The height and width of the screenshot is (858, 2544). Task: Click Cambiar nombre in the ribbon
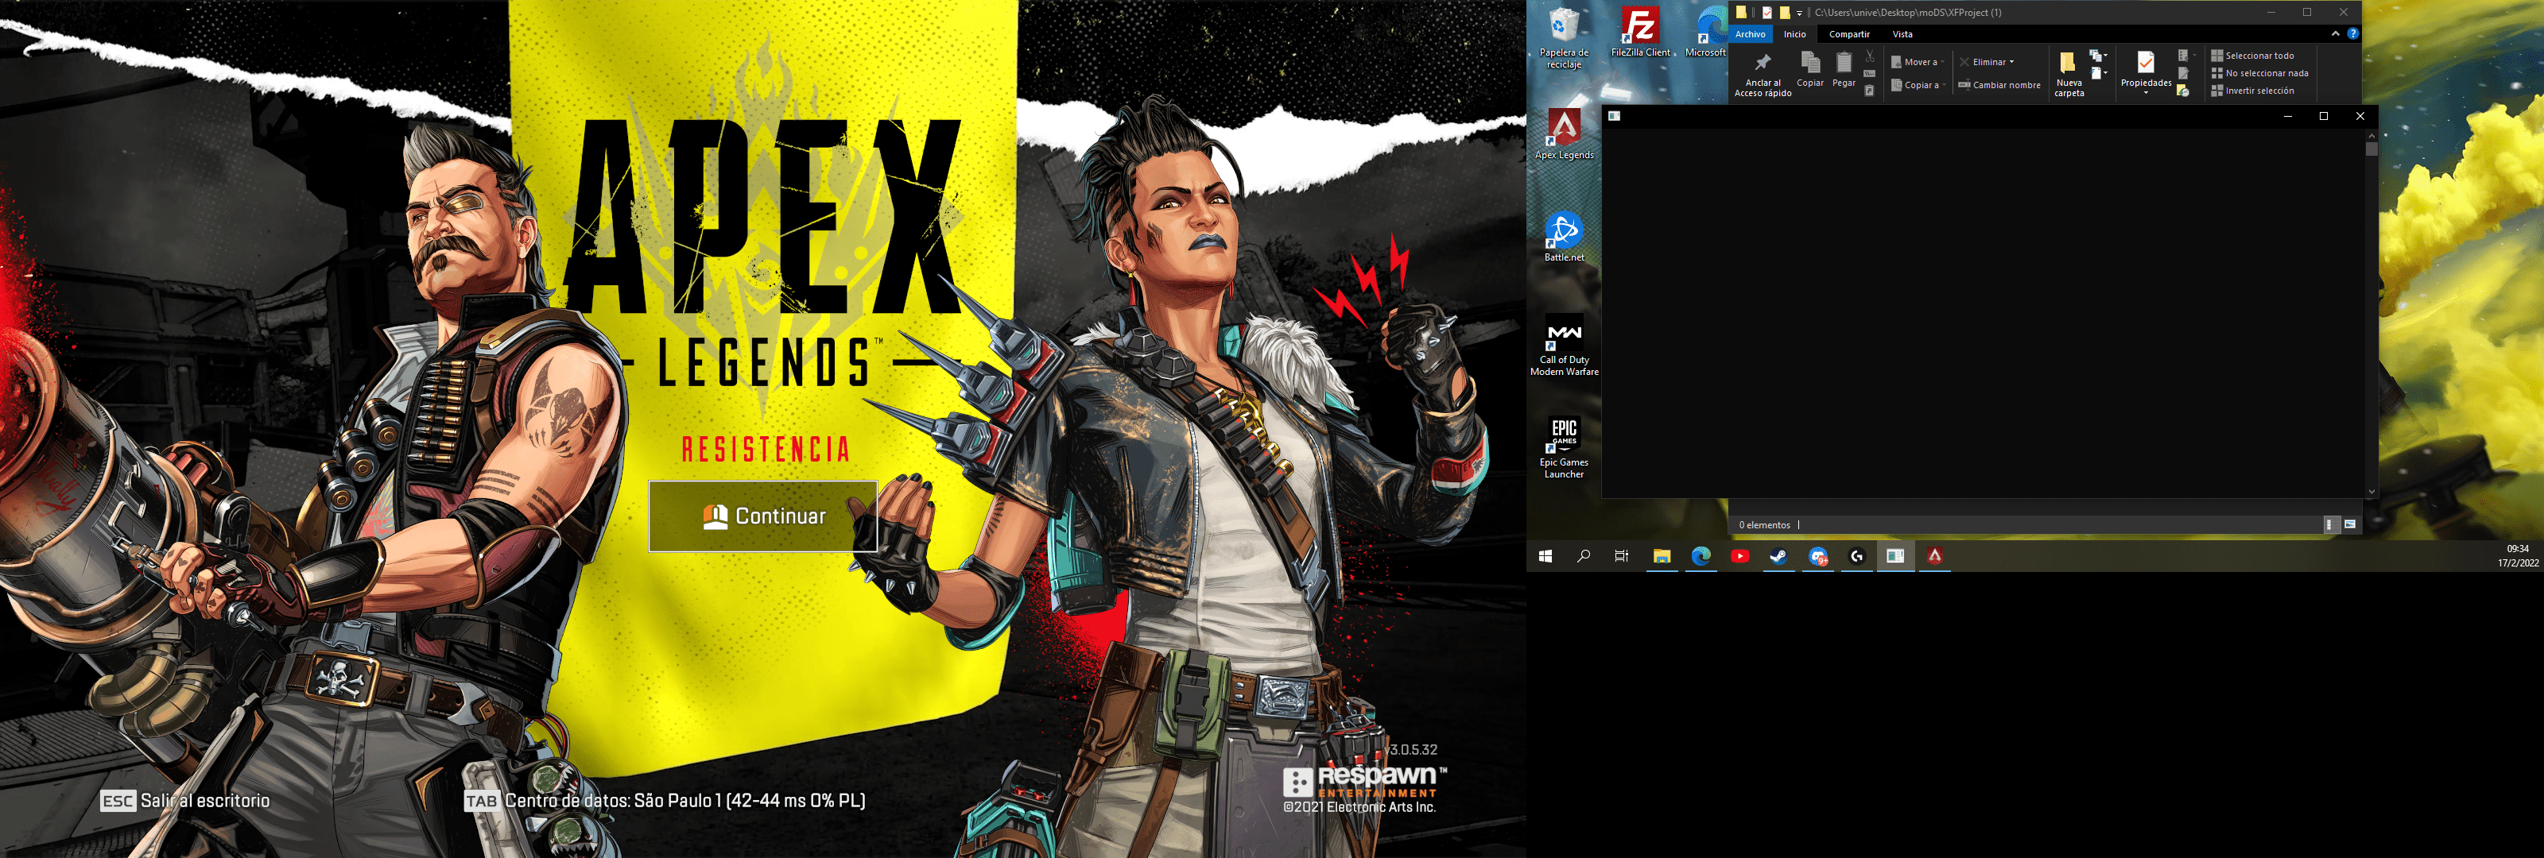(2001, 85)
